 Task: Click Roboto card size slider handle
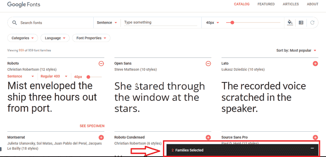pos(88,77)
